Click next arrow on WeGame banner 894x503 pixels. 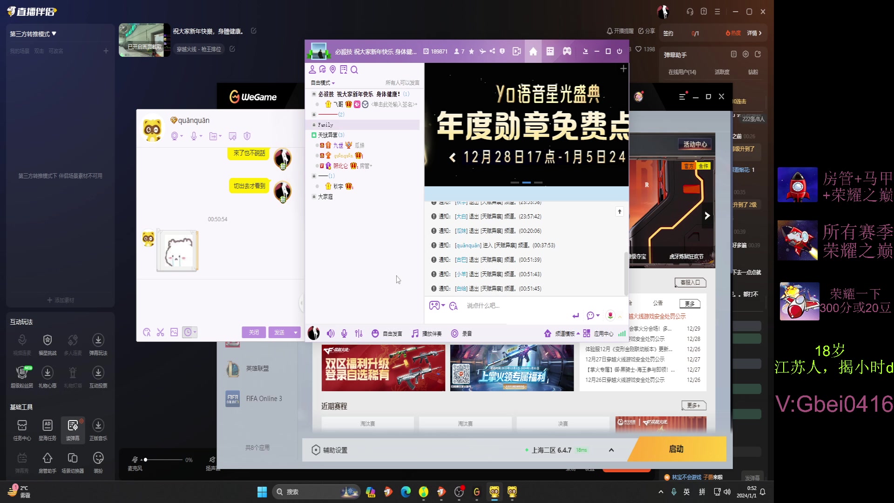pos(707,216)
